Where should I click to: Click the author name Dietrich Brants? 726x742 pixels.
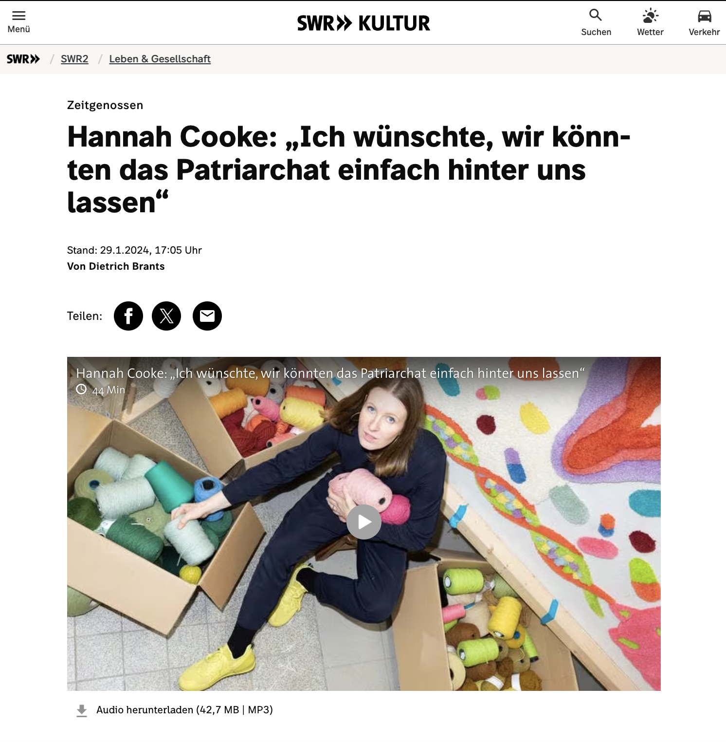point(127,266)
